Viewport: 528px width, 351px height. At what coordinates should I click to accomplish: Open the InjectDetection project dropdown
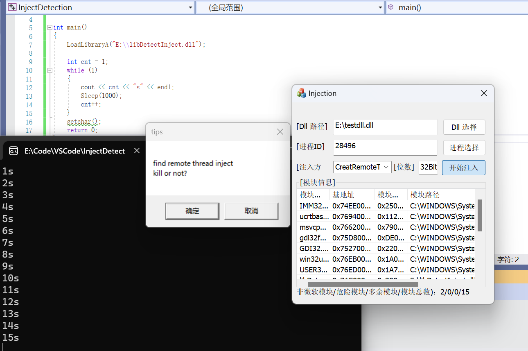coord(190,7)
